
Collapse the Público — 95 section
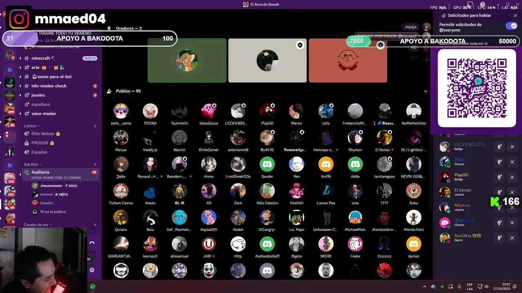tap(426, 91)
